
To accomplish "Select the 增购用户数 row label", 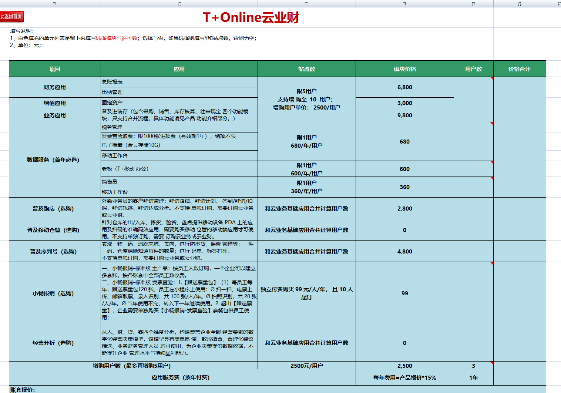I will tap(133, 366).
